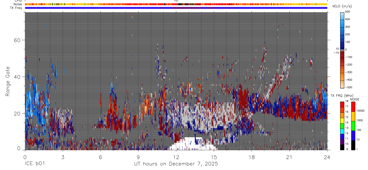Click the NOISE legend value "1000"
Image resolution: width=368 pixels, height=170 pixels.
(360, 120)
